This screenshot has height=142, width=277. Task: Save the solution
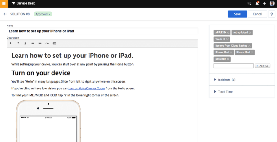(x=237, y=14)
